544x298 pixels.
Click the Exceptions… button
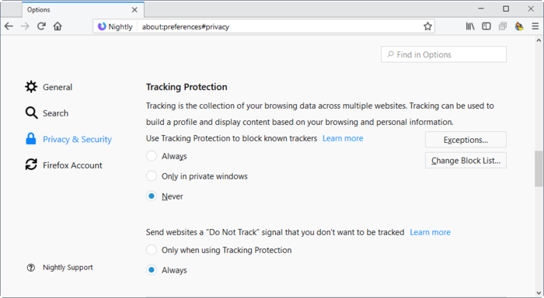(x=466, y=140)
